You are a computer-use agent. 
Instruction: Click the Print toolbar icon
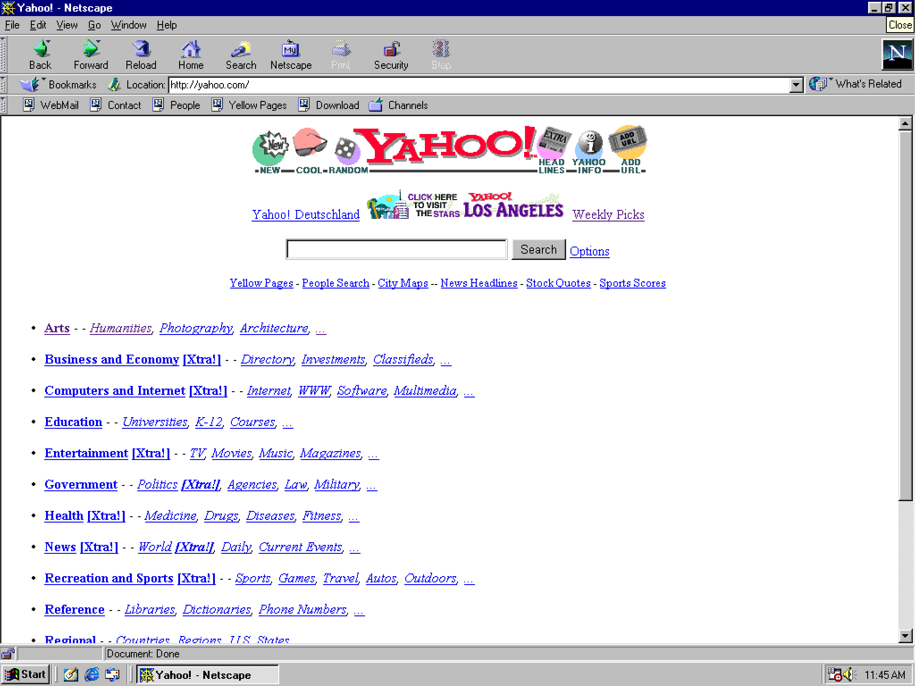tap(341, 55)
